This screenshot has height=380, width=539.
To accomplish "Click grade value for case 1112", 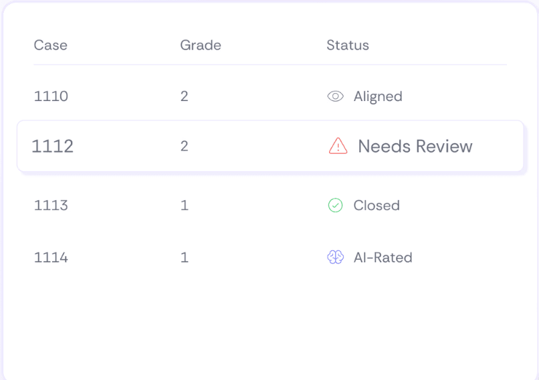I will [x=185, y=147].
